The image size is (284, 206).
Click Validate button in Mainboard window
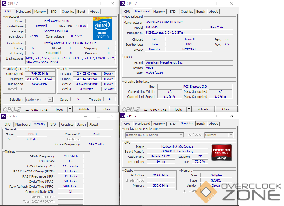pyautogui.click(x=203, y=109)
